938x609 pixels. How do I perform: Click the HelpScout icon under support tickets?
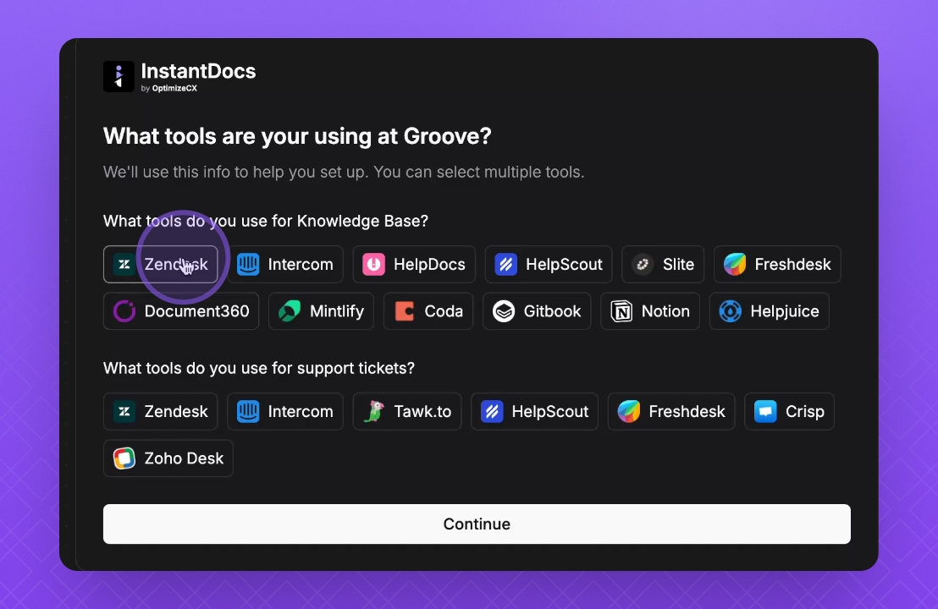(492, 411)
